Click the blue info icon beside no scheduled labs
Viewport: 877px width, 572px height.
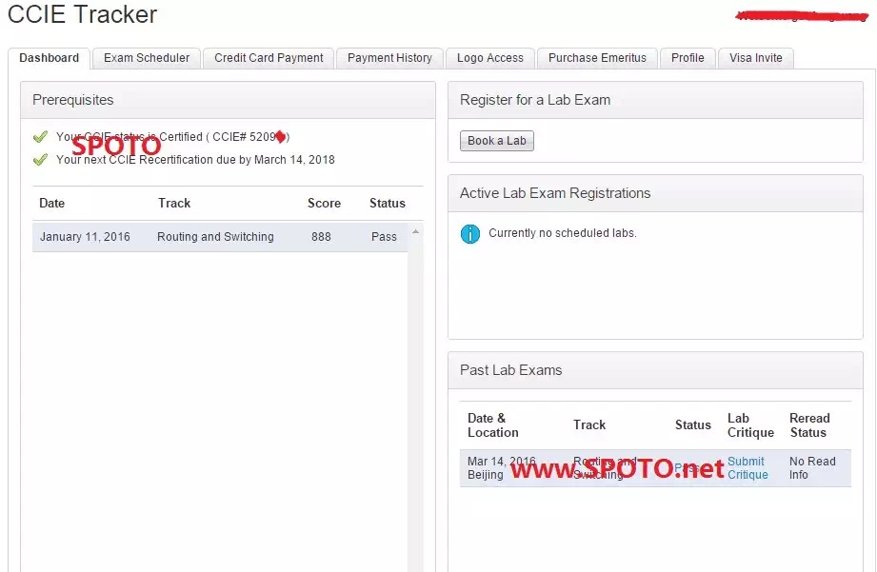point(470,234)
